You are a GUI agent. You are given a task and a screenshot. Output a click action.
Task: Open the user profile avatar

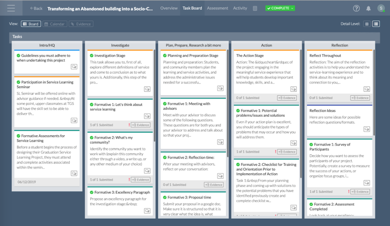(381, 8)
